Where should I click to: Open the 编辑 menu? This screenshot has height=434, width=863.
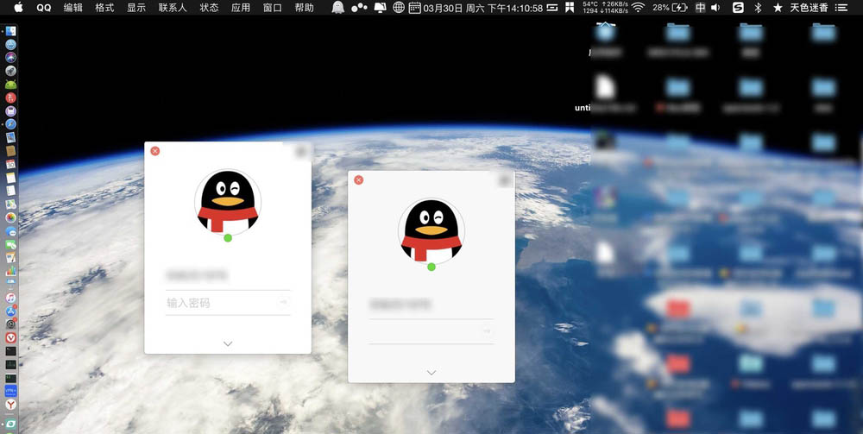[72, 8]
